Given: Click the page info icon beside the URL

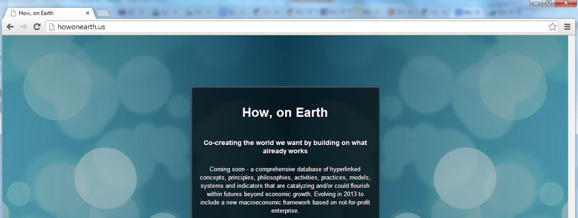Looking at the screenshot, I should tap(52, 27).
